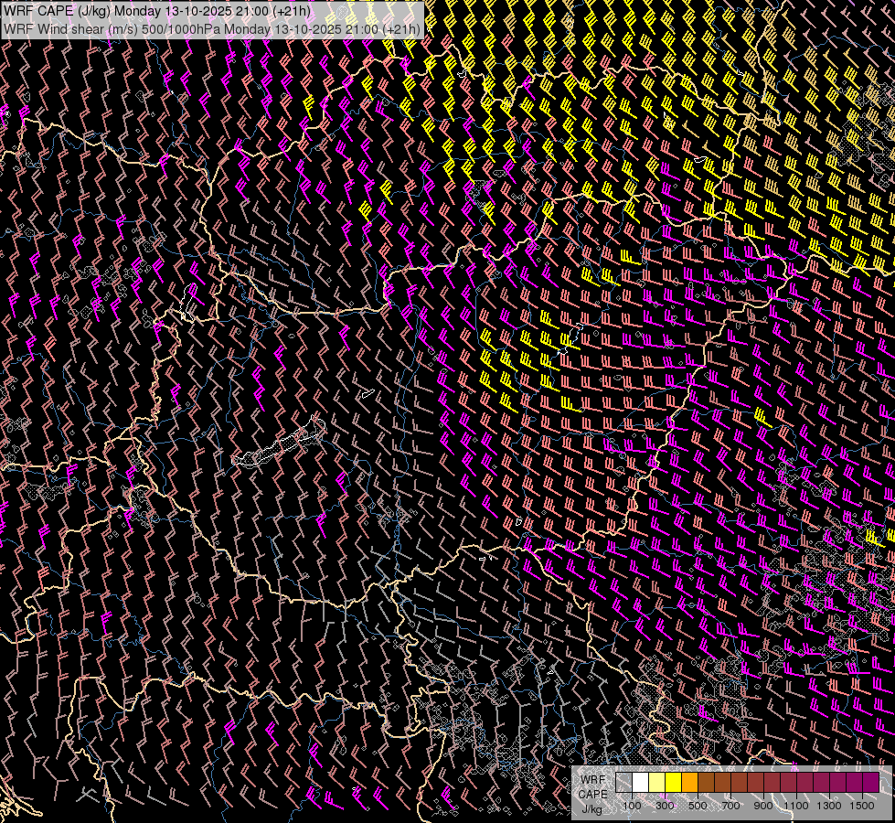Click the 'WRF Wind shear (m/s) 500/1000hPa' title line

tap(212, 28)
